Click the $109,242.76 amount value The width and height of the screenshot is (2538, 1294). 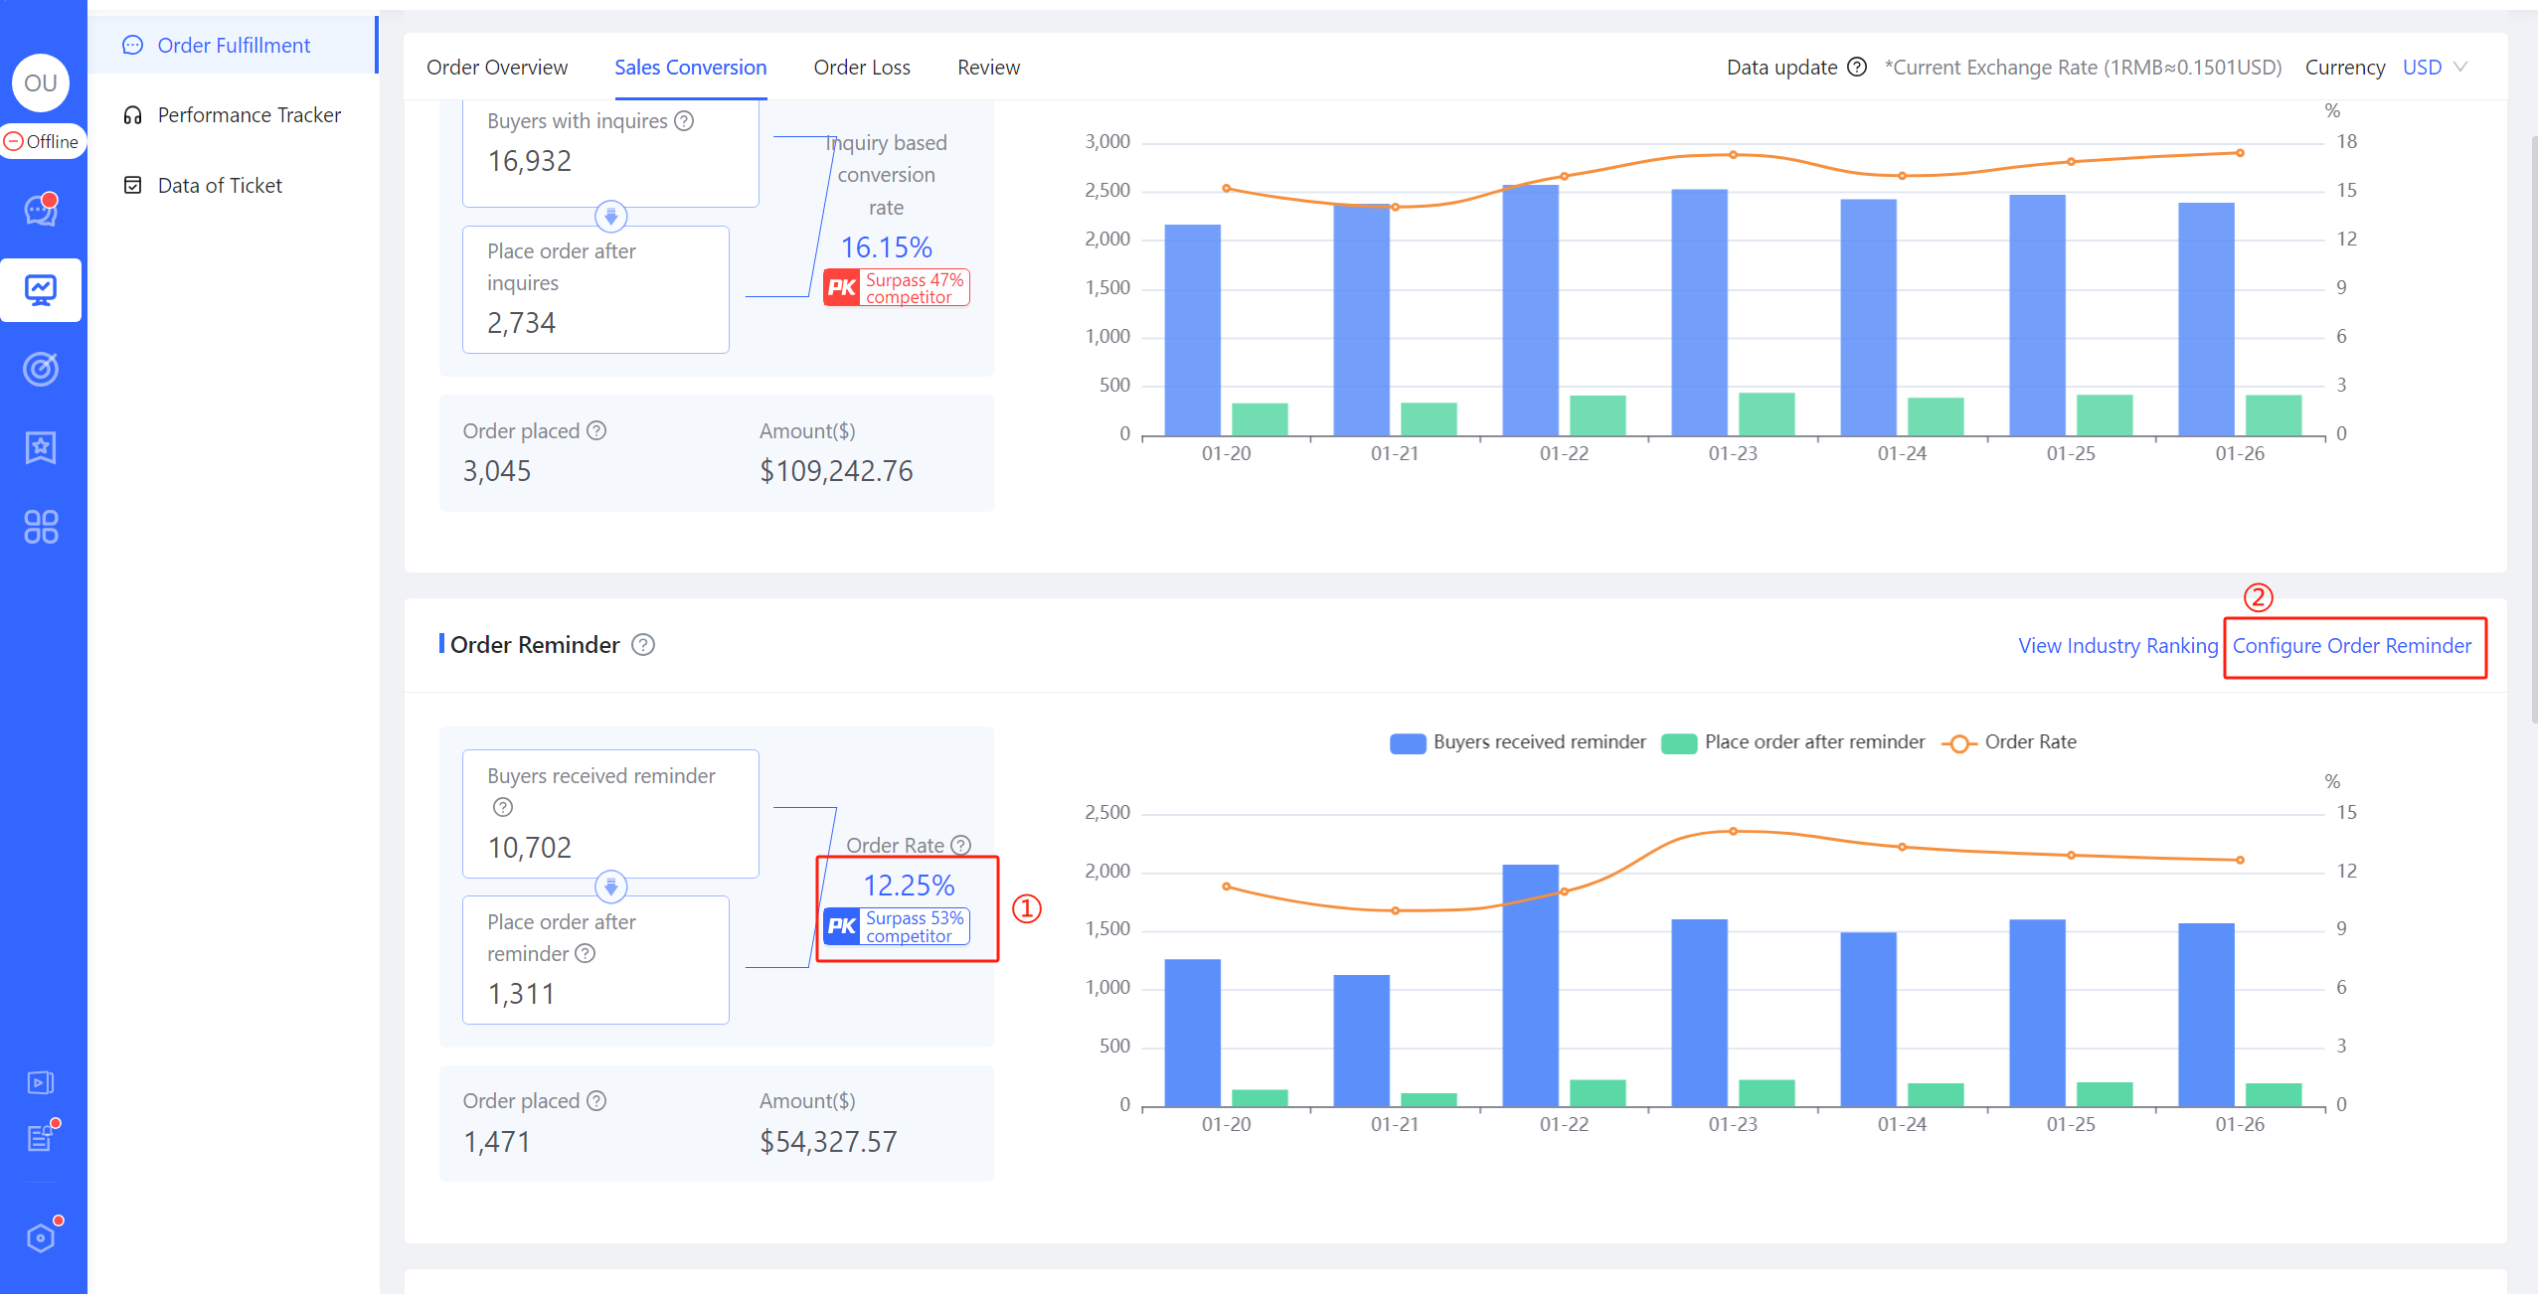(836, 470)
